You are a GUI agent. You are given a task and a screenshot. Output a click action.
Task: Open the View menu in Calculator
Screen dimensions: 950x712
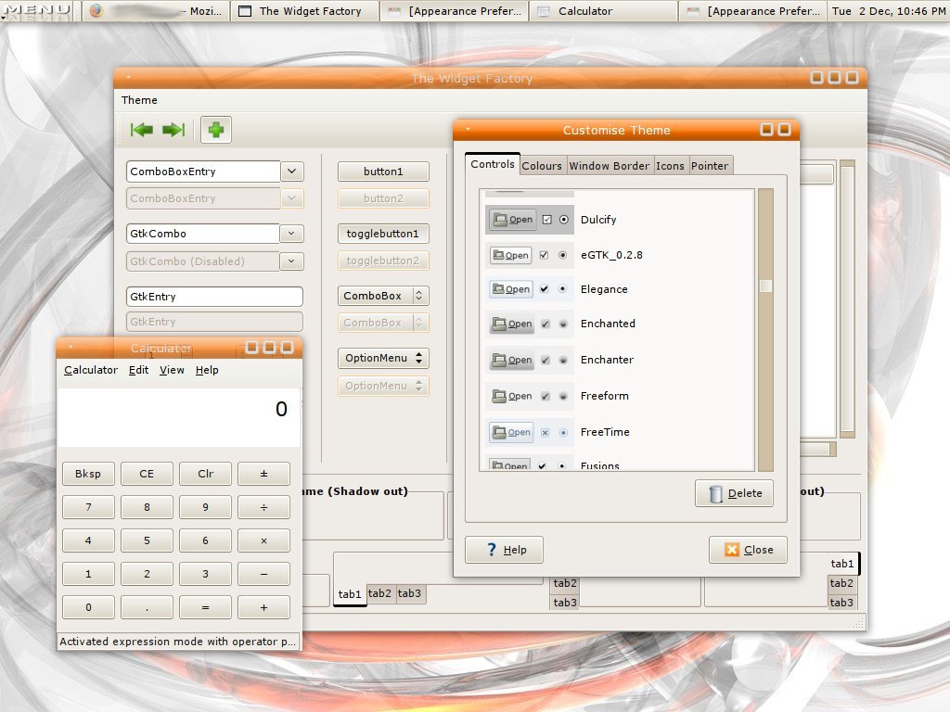point(172,370)
